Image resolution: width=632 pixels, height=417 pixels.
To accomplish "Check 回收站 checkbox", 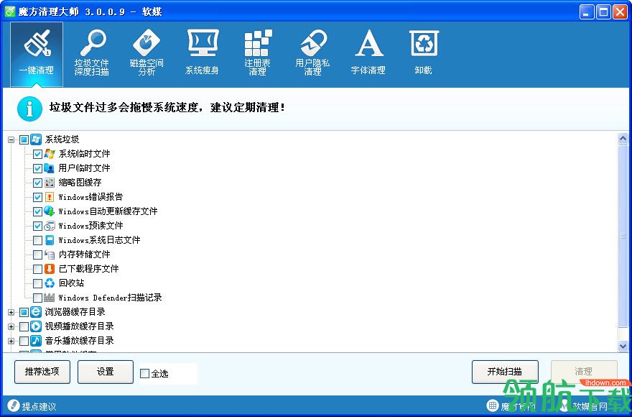I will [x=37, y=283].
